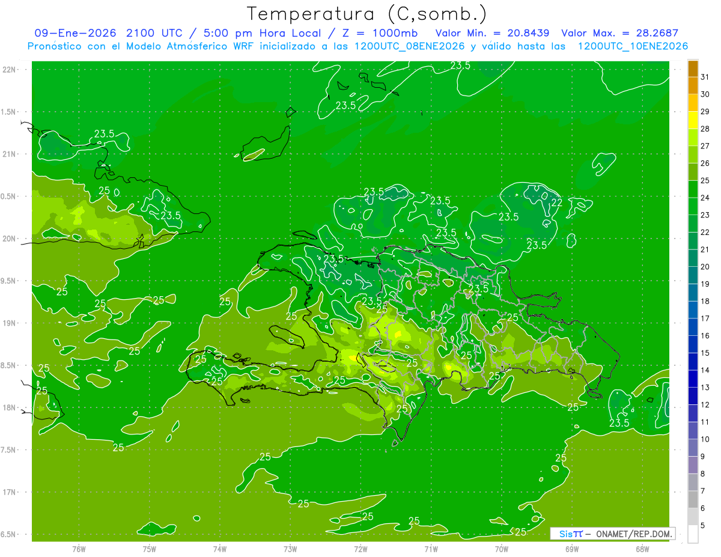Screen dimensions: 721x557
Task: Click the '72W' longitude axis label
Action: [x=360, y=549]
